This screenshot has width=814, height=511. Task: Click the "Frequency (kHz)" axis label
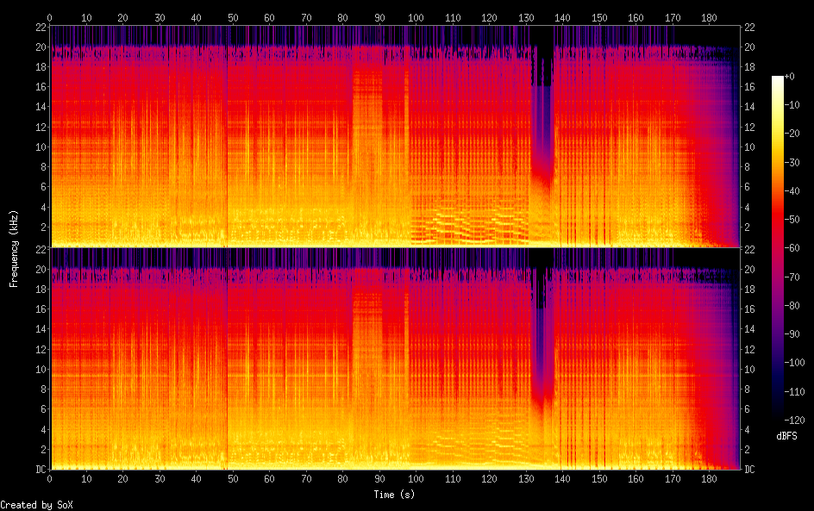tap(14, 248)
